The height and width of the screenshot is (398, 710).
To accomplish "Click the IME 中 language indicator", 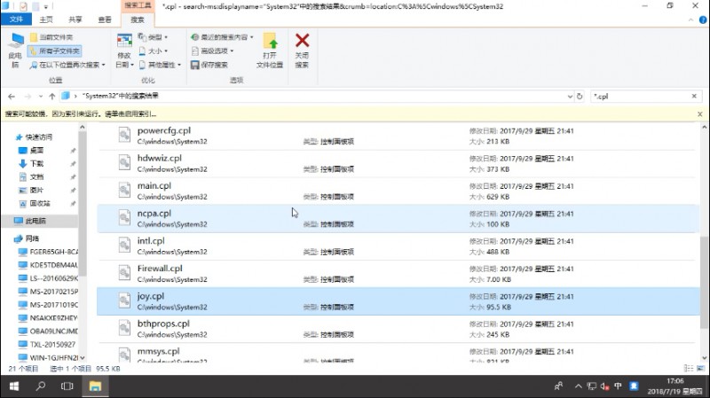I will click(x=618, y=386).
